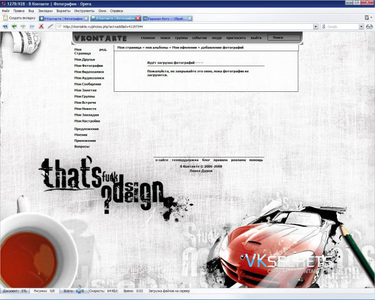Image resolution: width=375 pixels, height=300 pixels.
Task: Click the техподдержка footer link
Action: [185, 160]
